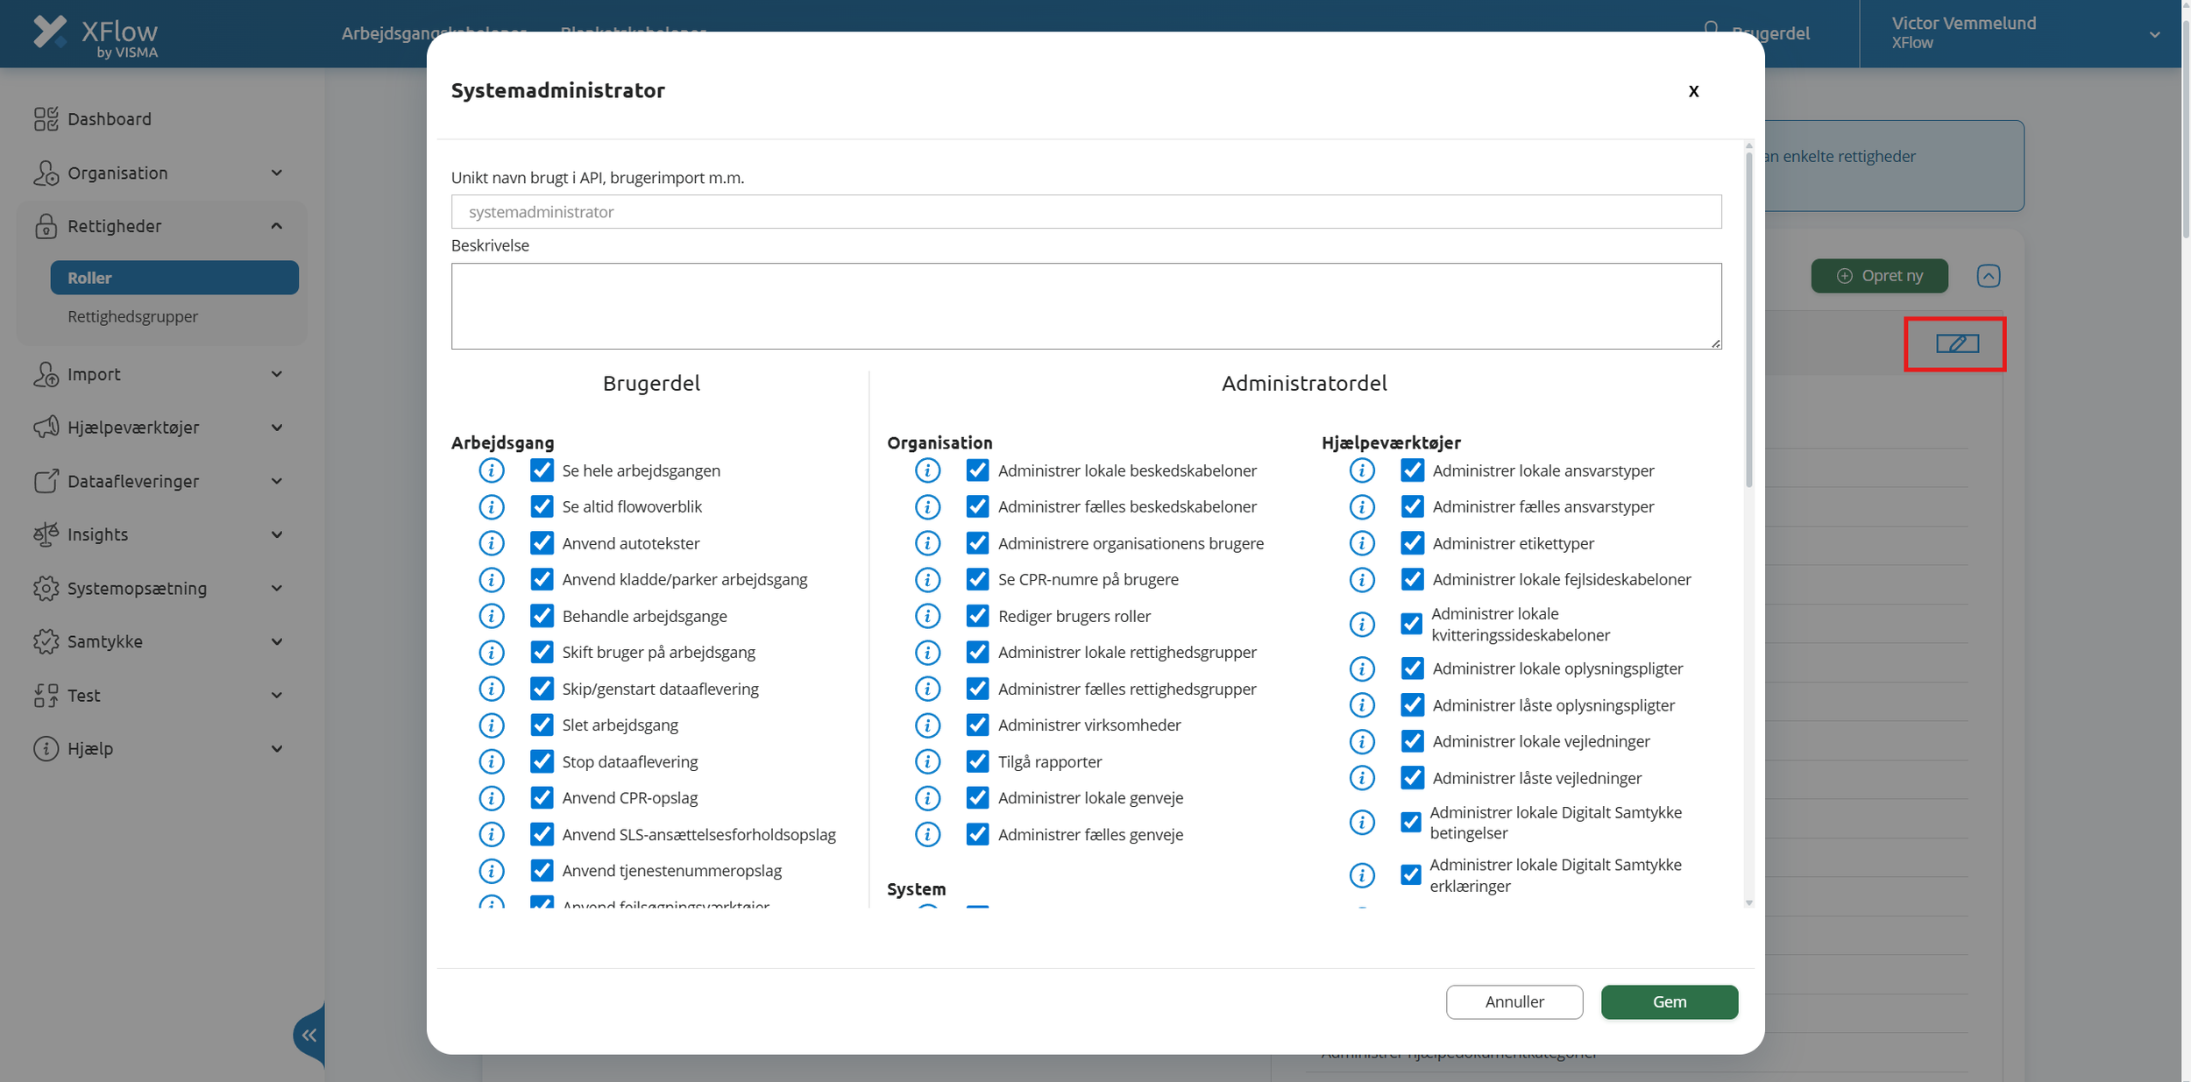Click into the Beskrivelse text area
The height and width of the screenshot is (1082, 2191).
(x=1085, y=306)
